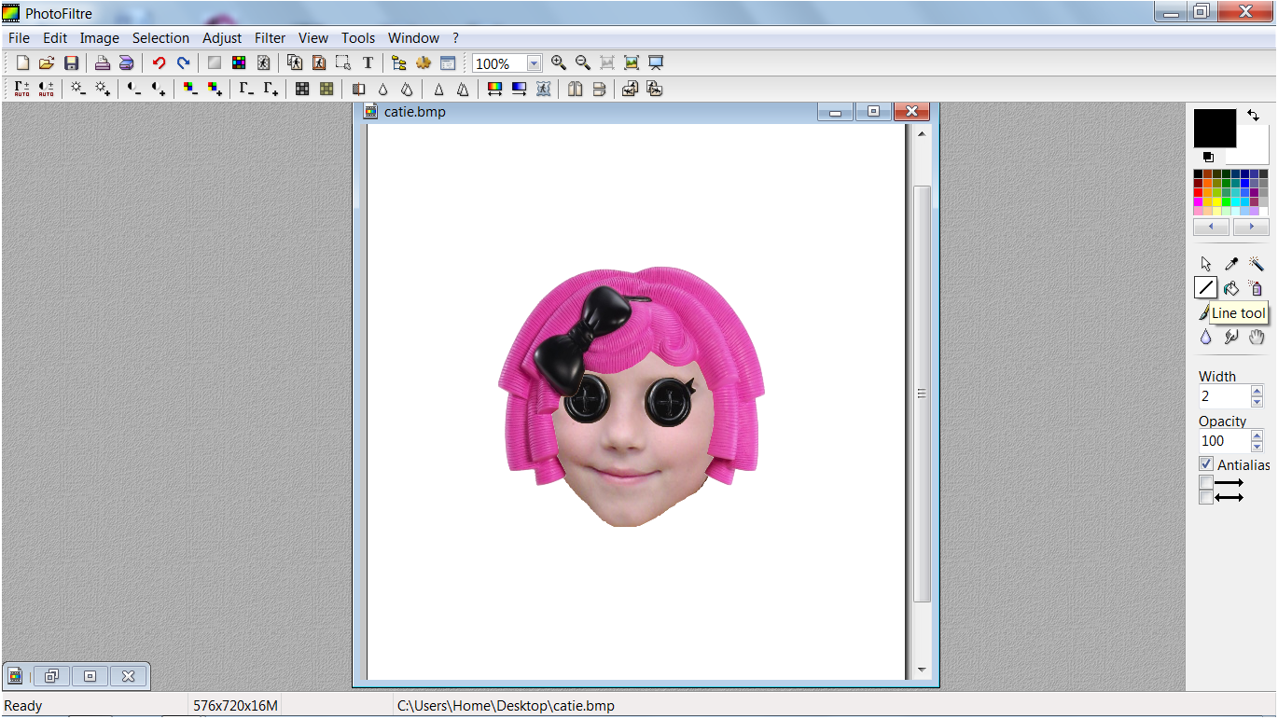
Task: Click inside the Width input field
Action: (x=1225, y=396)
